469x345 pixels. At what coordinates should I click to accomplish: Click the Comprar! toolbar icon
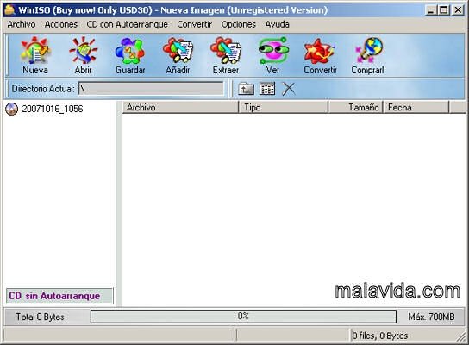[368, 51]
